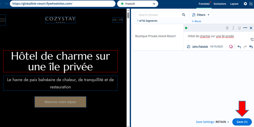Apply italic formatting to the translation
Image resolution: width=254 pixels, height=127 pixels.
(x=233, y=28)
